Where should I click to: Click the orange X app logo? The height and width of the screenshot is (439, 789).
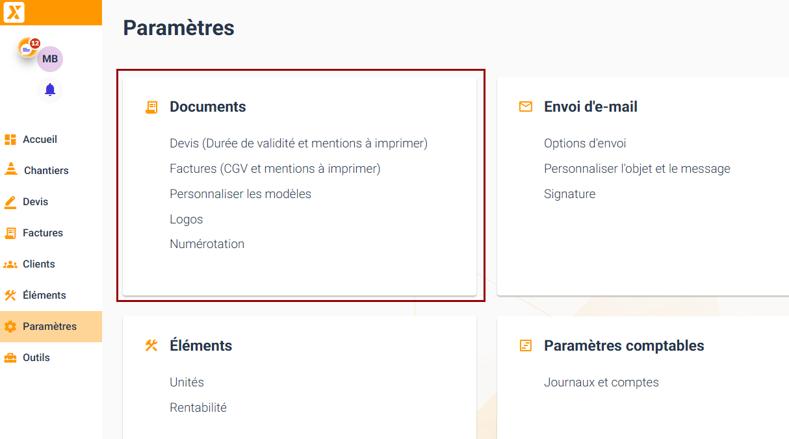14,12
